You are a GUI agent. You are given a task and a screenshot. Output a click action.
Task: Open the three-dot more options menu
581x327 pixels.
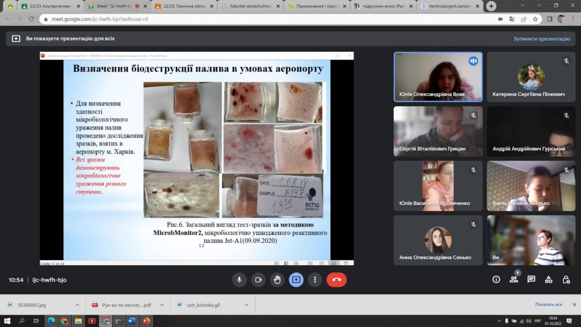[314, 280]
